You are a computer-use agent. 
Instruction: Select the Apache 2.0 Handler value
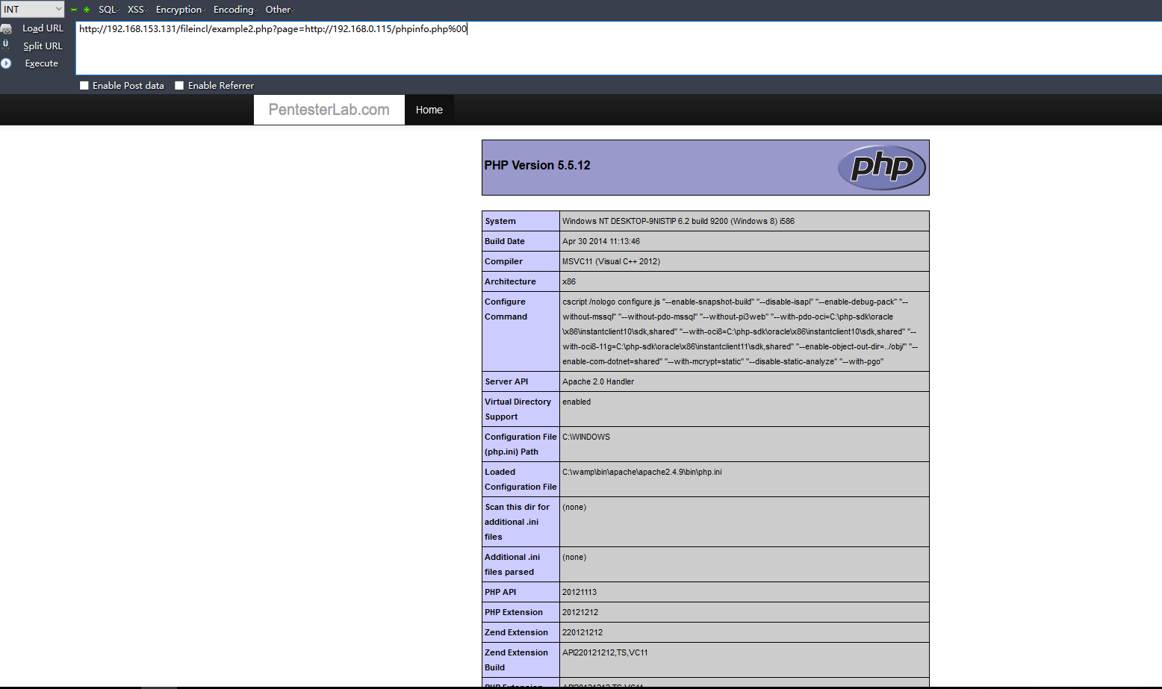pos(598,381)
